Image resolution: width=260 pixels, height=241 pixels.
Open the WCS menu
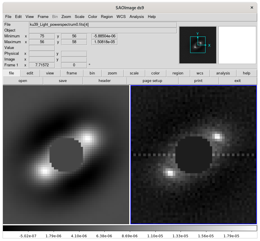[121, 17]
